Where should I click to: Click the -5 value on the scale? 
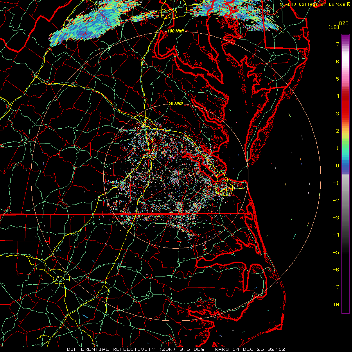pos(336,253)
